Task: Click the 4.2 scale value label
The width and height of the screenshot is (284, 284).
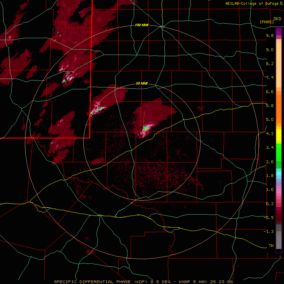Action: point(270,134)
